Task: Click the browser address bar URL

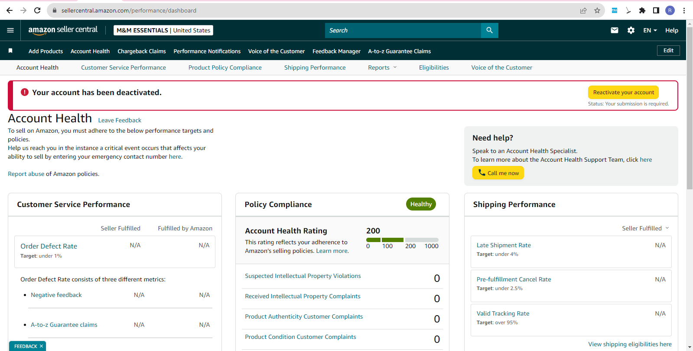Action: [x=129, y=10]
